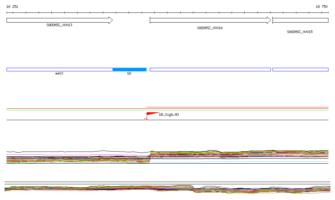The width and height of the screenshot is (335, 200).
Task: Select the SAOUHSC_00015 gene box
Action: (x=300, y=20)
